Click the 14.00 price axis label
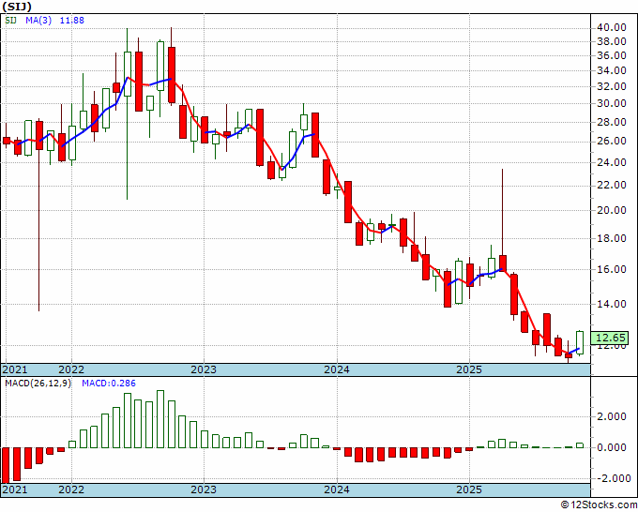The image size is (638, 512). [x=612, y=304]
